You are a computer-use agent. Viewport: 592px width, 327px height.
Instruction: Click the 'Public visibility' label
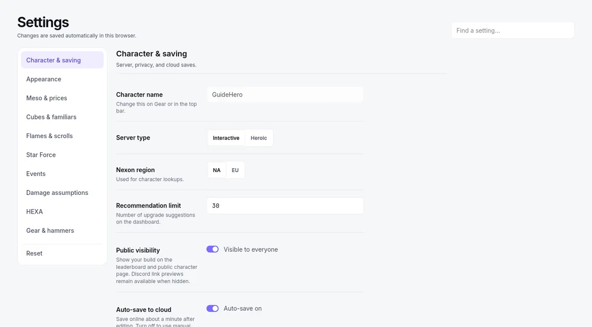pos(138,250)
